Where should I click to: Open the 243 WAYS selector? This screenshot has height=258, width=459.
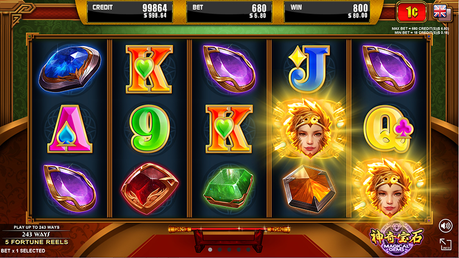[x=36, y=234]
